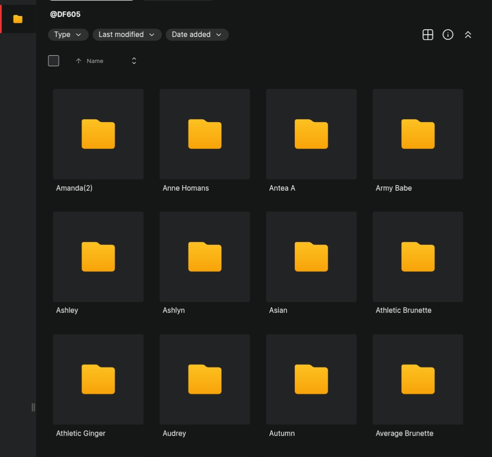Open the Athletic Ginger folder thumbnail
Viewport: 492px width, 457px height.
tap(98, 379)
